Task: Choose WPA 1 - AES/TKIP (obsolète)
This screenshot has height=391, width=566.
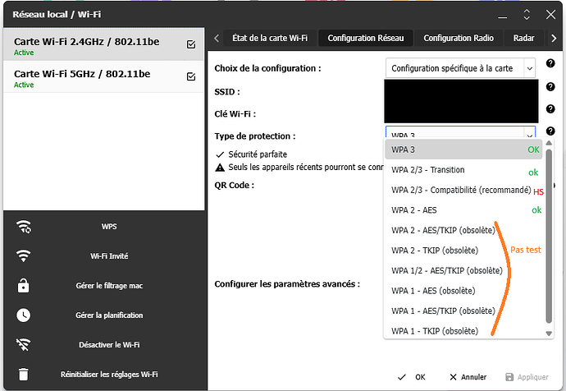Action: pyautogui.click(x=463, y=310)
